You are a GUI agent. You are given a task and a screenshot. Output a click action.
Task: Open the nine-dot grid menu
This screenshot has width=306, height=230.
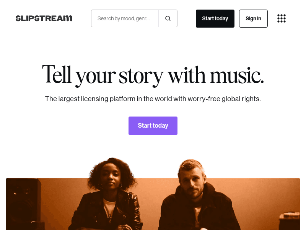(282, 18)
